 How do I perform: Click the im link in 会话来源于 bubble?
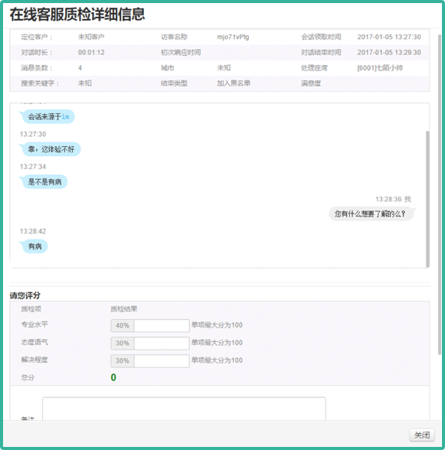(66, 117)
